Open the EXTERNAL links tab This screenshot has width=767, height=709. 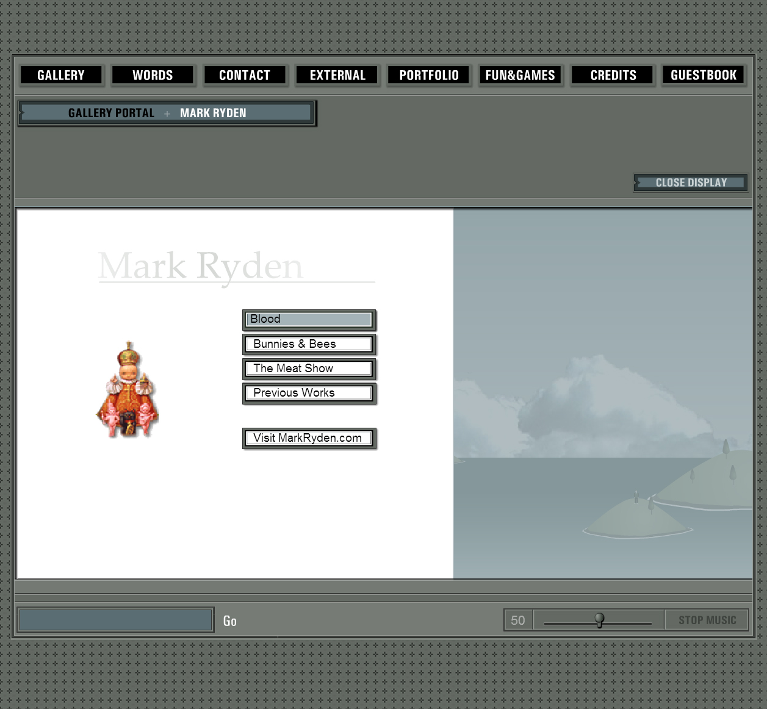click(337, 75)
